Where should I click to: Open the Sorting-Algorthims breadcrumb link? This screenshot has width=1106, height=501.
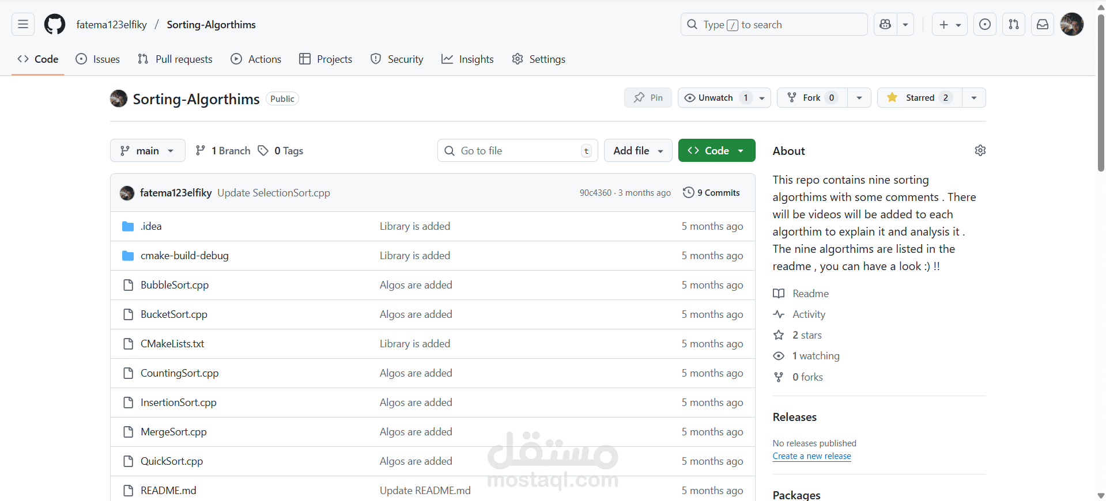point(211,24)
